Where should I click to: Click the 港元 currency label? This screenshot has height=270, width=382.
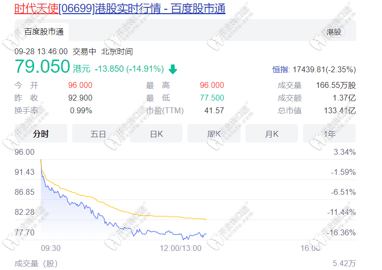(81, 69)
